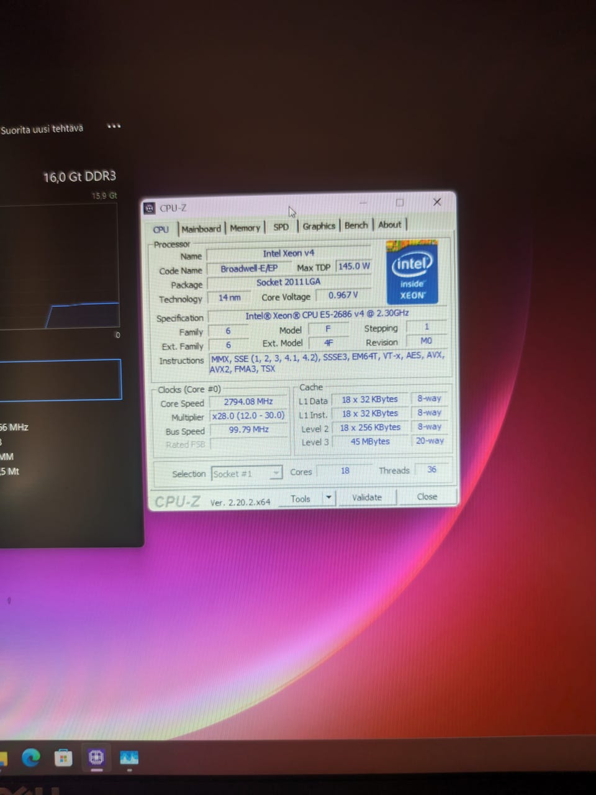Viewport: 596px width, 795px height.
Task: Open Task Manager from the taskbar
Action: [129, 757]
